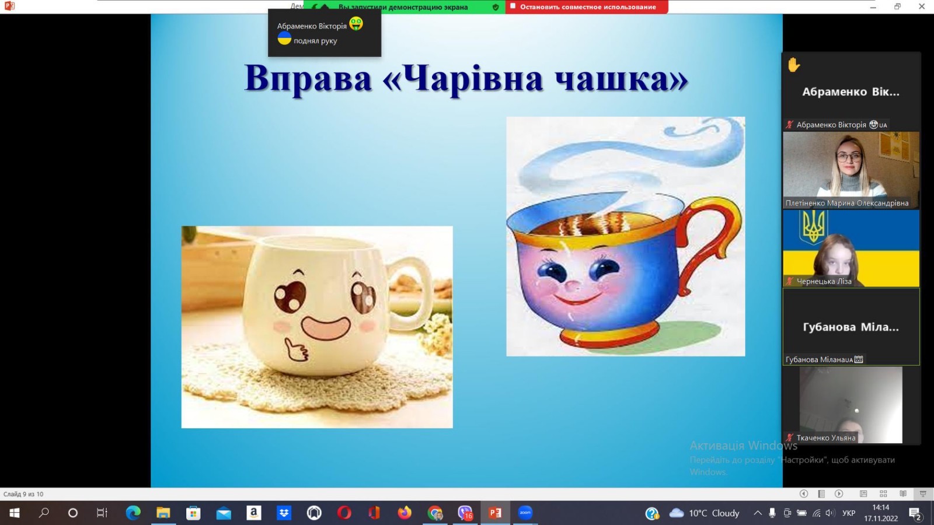Image resolution: width=934 pixels, height=525 pixels.
Task: Select the Губанова Міла participant tile
Action: [851, 327]
